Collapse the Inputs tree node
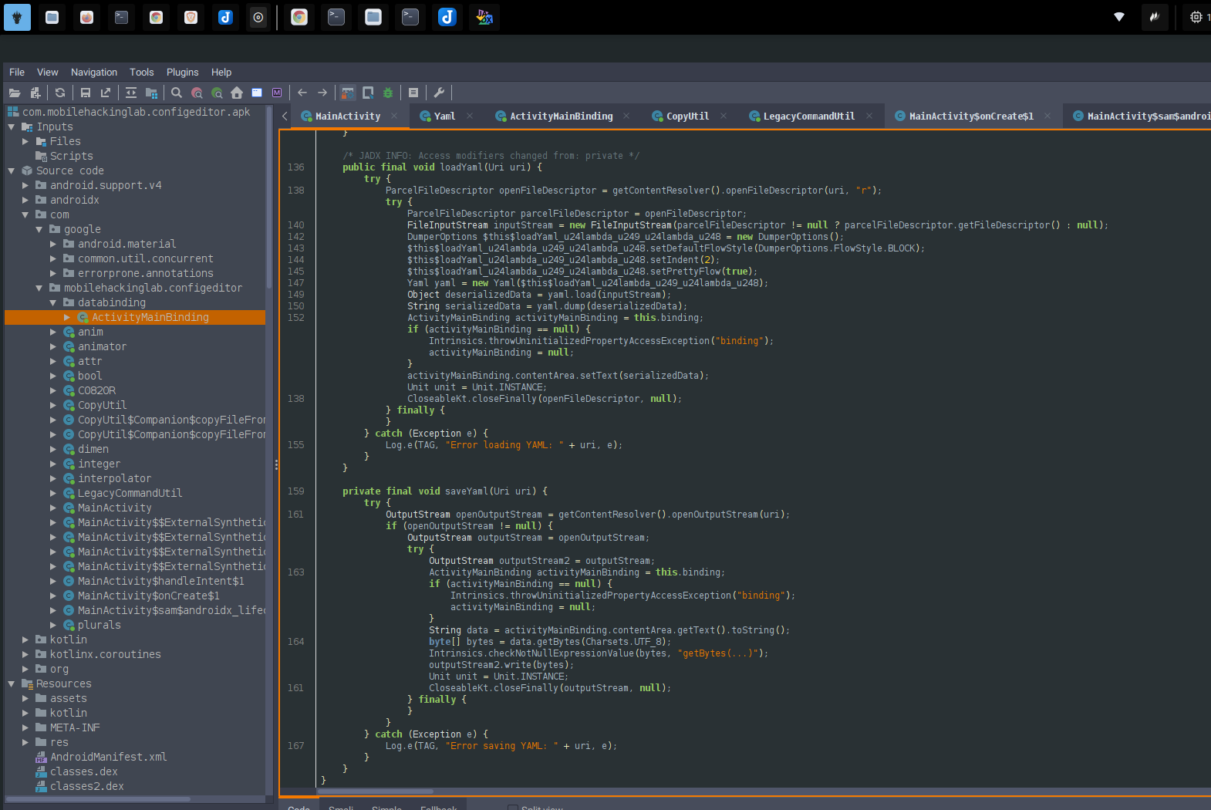 click(x=12, y=127)
